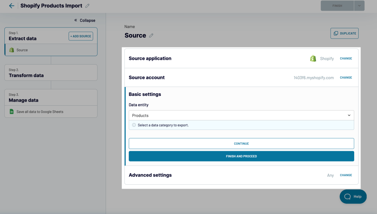Click the pencil icon beside Source name

click(151, 36)
